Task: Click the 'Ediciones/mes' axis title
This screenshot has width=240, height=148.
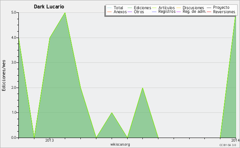Action: (x=4, y=76)
